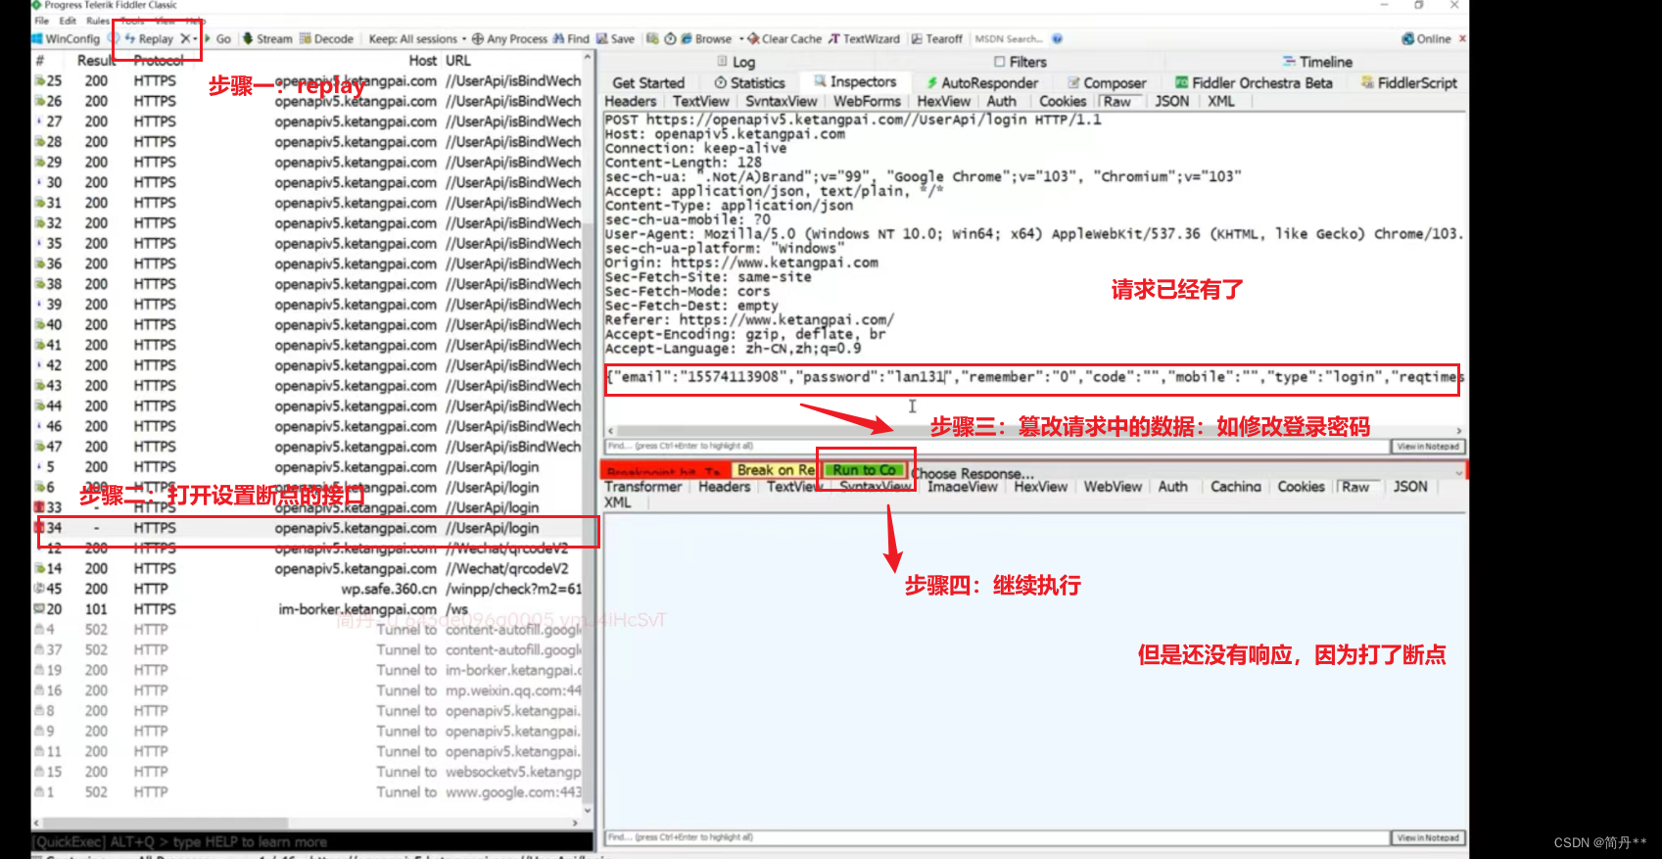Sort sessions by the Result column header
This screenshot has height=859, width=1662.
[x=96, y=61]
